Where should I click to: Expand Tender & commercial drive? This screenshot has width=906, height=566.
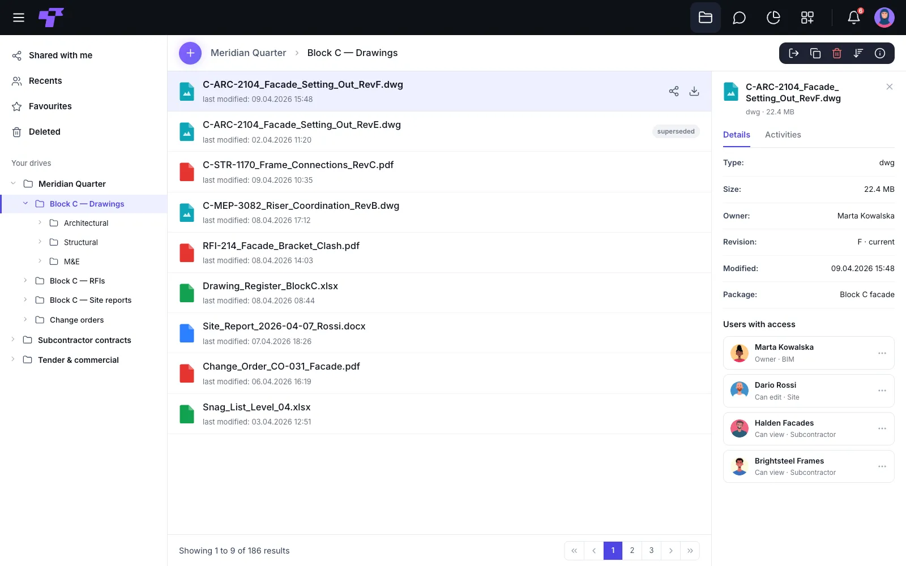(x=13, y=359)
